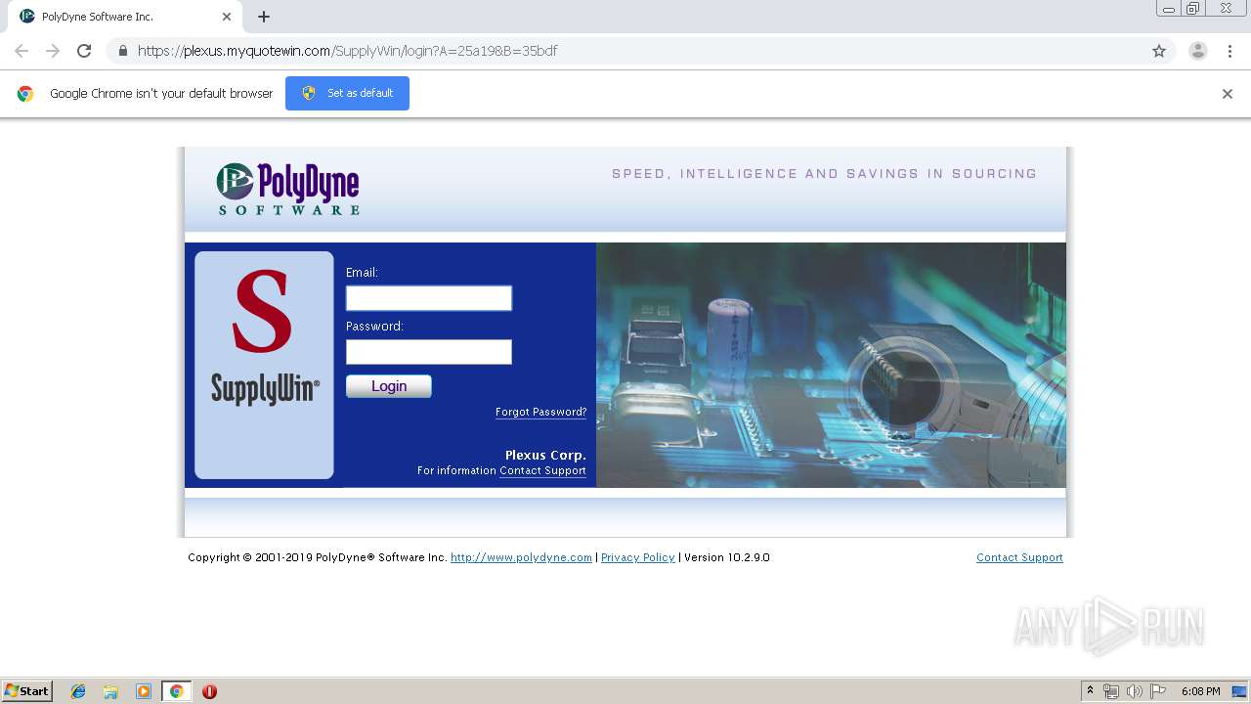Click the Chrome logo in notification bar
1251x704 pixels.
[25, 94]
